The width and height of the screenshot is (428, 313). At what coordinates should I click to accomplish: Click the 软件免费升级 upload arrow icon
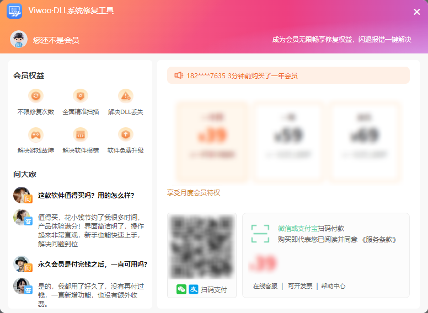coord(126,134)
